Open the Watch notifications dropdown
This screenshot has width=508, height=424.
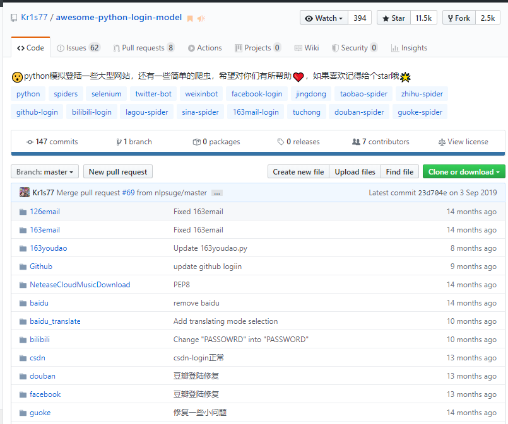[x=324, y=18]
